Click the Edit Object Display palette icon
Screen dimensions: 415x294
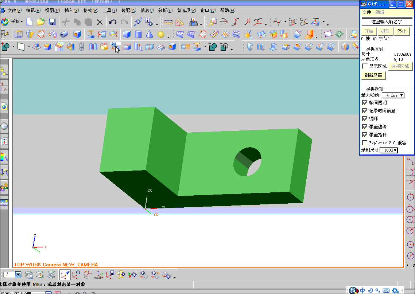(121, 275)
